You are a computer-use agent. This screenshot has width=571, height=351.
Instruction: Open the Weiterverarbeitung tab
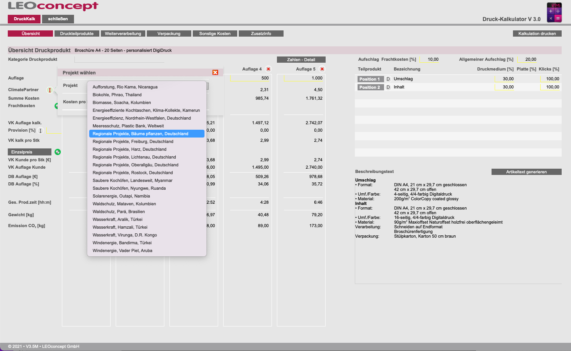[123, 34]
